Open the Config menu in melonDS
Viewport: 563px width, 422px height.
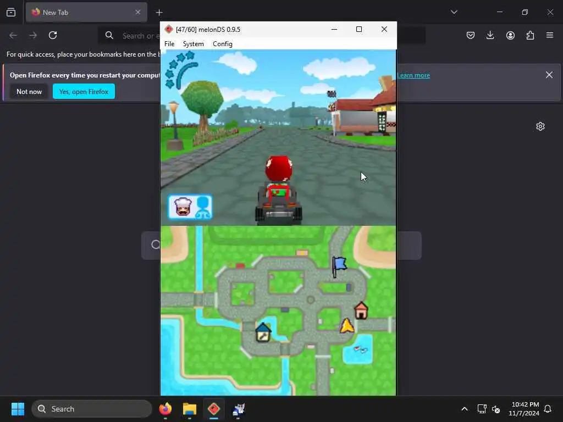tap(223, 44)
